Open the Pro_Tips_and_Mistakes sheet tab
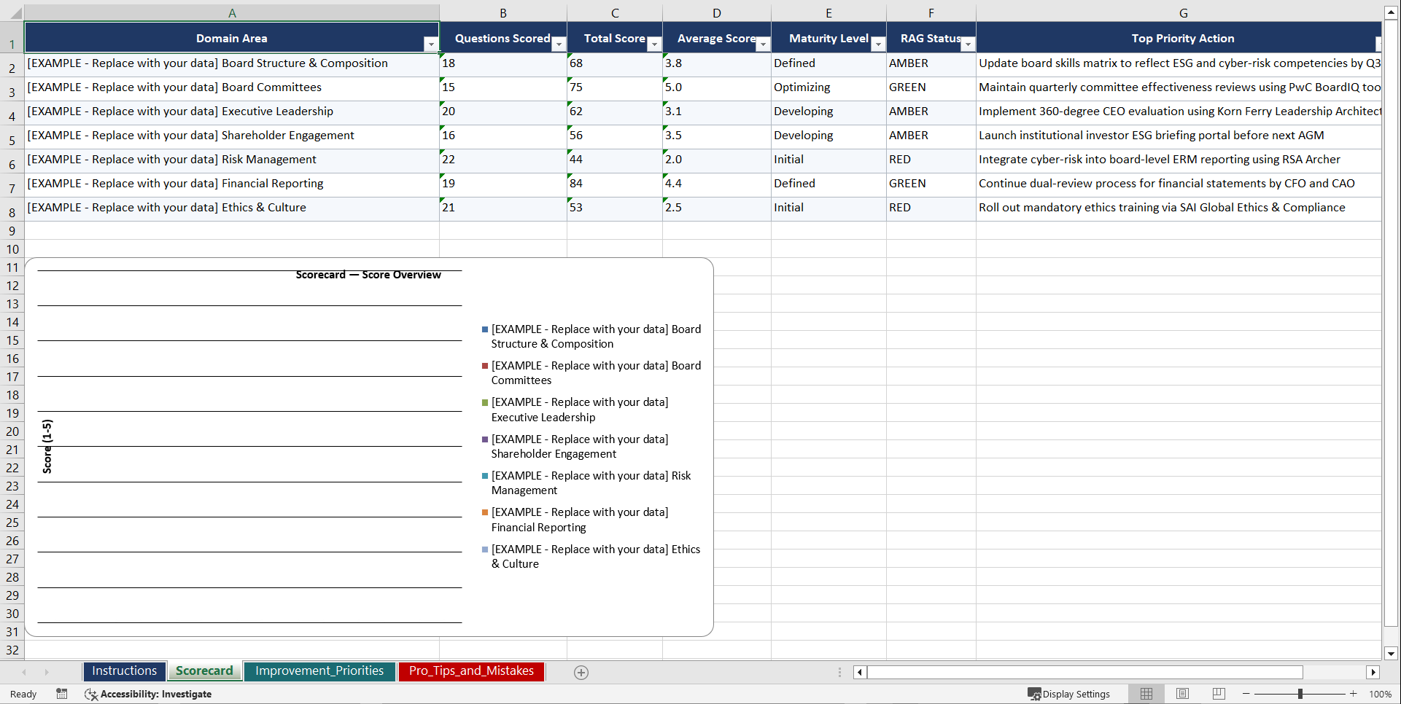The width and height of the screenshot is (1401, 704). 470,670
